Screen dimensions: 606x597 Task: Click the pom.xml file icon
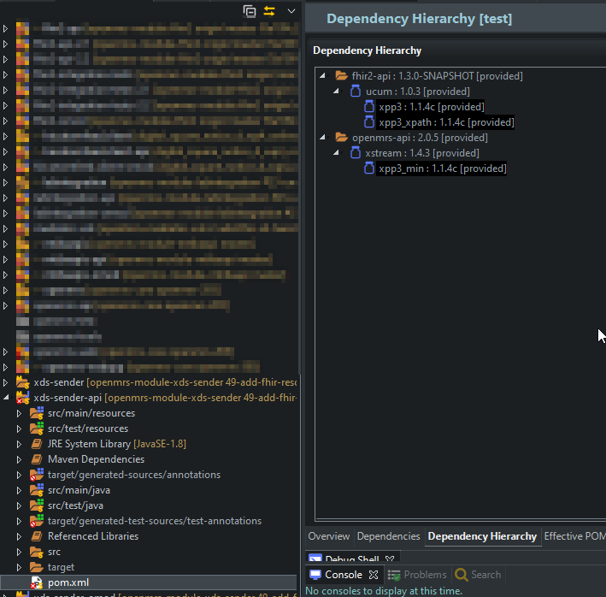tap(37, 582)
